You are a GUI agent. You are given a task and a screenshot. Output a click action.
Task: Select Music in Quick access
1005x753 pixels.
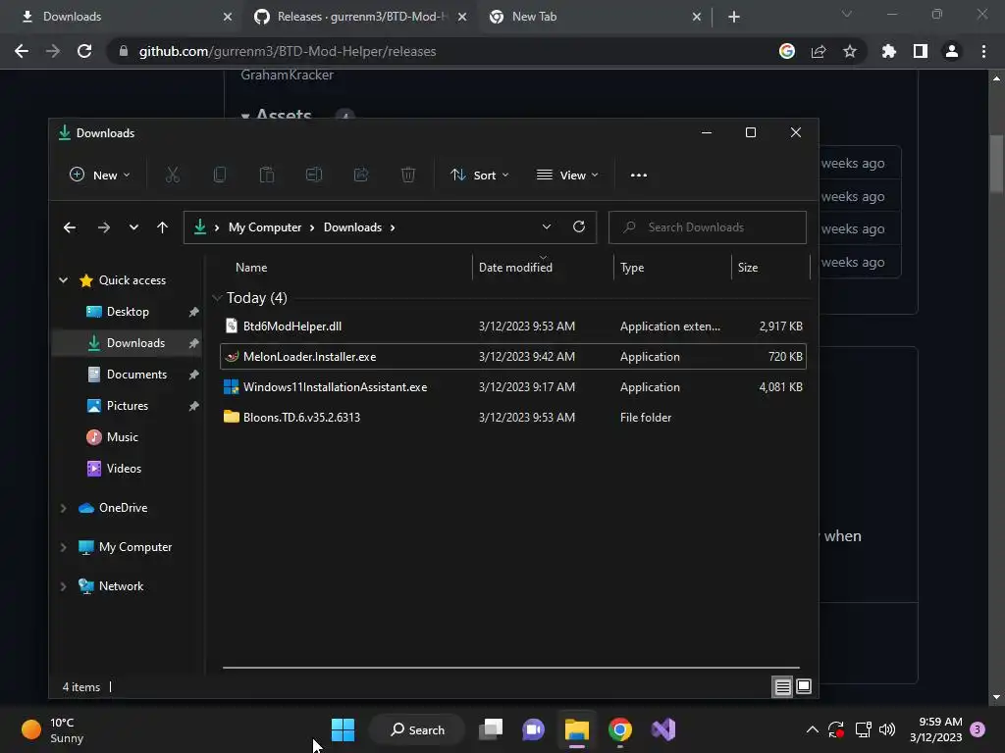pos(122,437)
